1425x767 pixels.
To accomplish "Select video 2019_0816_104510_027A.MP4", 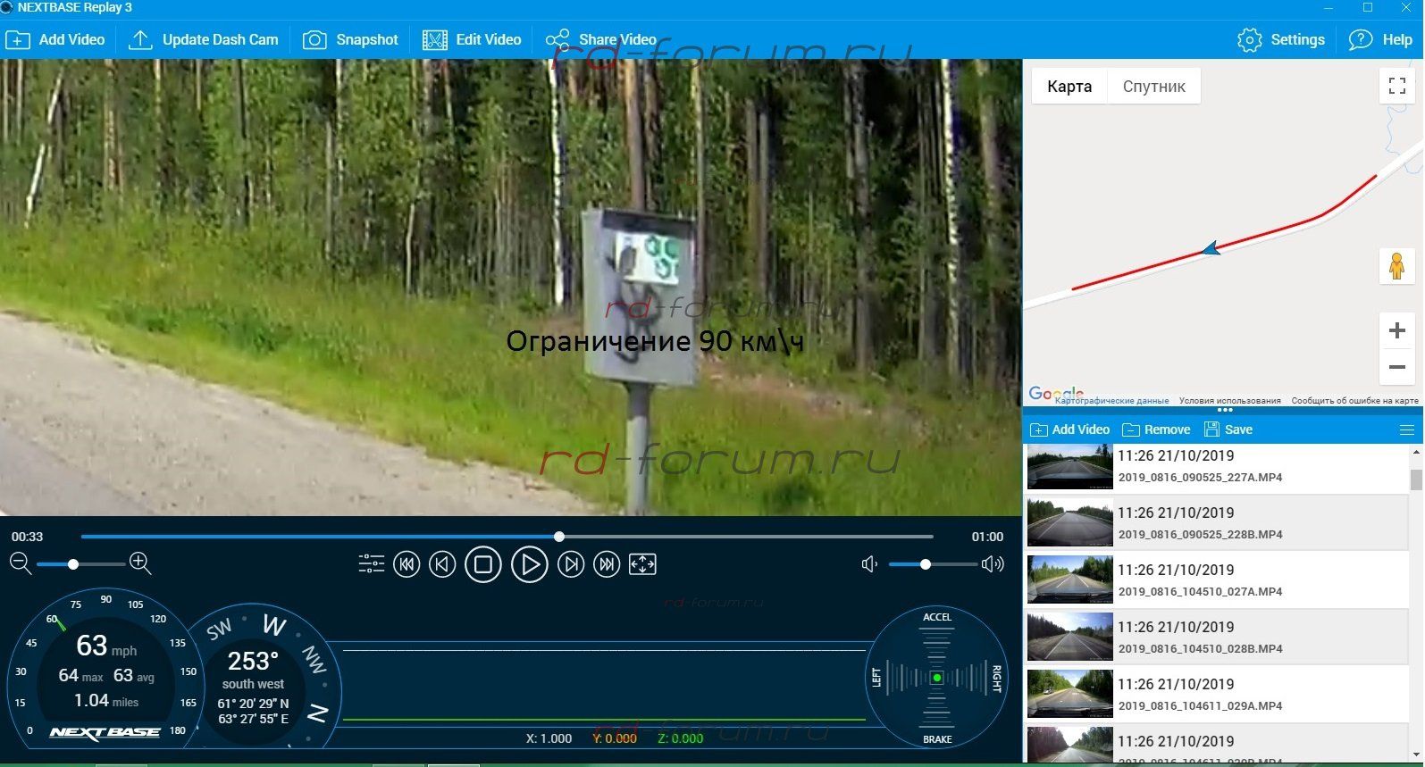I will 1216,580.
